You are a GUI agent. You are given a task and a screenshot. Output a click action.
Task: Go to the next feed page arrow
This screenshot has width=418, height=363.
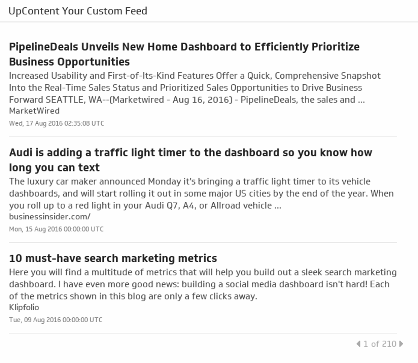401,344
